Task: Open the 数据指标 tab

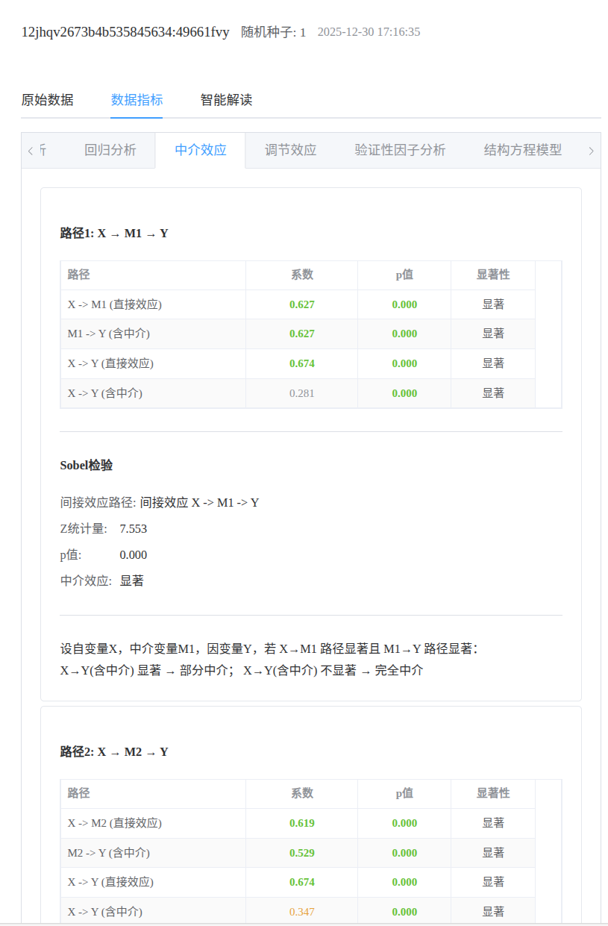Action: 137,100
